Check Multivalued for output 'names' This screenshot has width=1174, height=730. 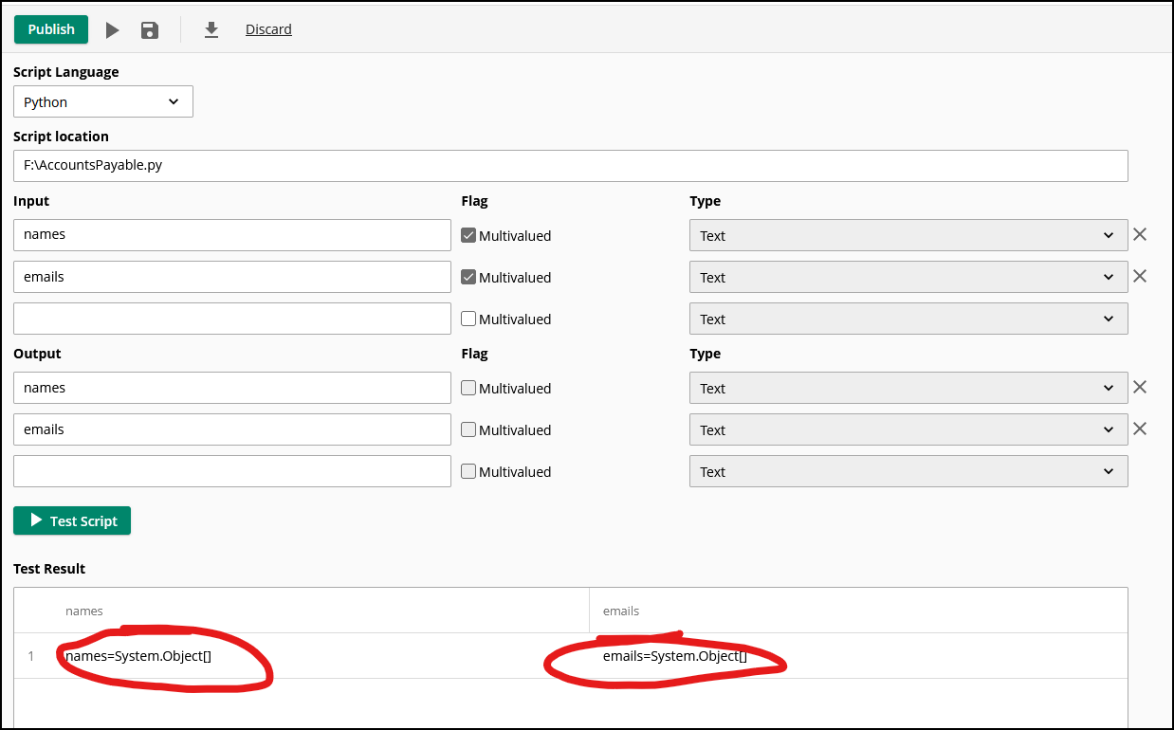pyautogui.click(x=468, y=388)
